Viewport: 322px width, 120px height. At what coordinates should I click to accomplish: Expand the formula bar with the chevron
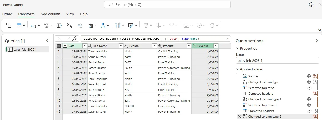(227, 39)
